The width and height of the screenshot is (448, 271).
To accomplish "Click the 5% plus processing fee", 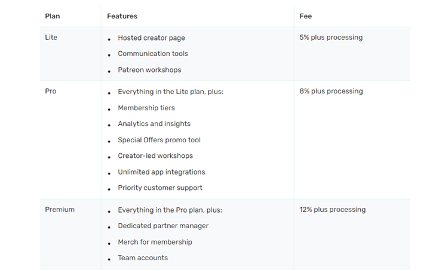I will pyautogui.click(x=331, y=38).
